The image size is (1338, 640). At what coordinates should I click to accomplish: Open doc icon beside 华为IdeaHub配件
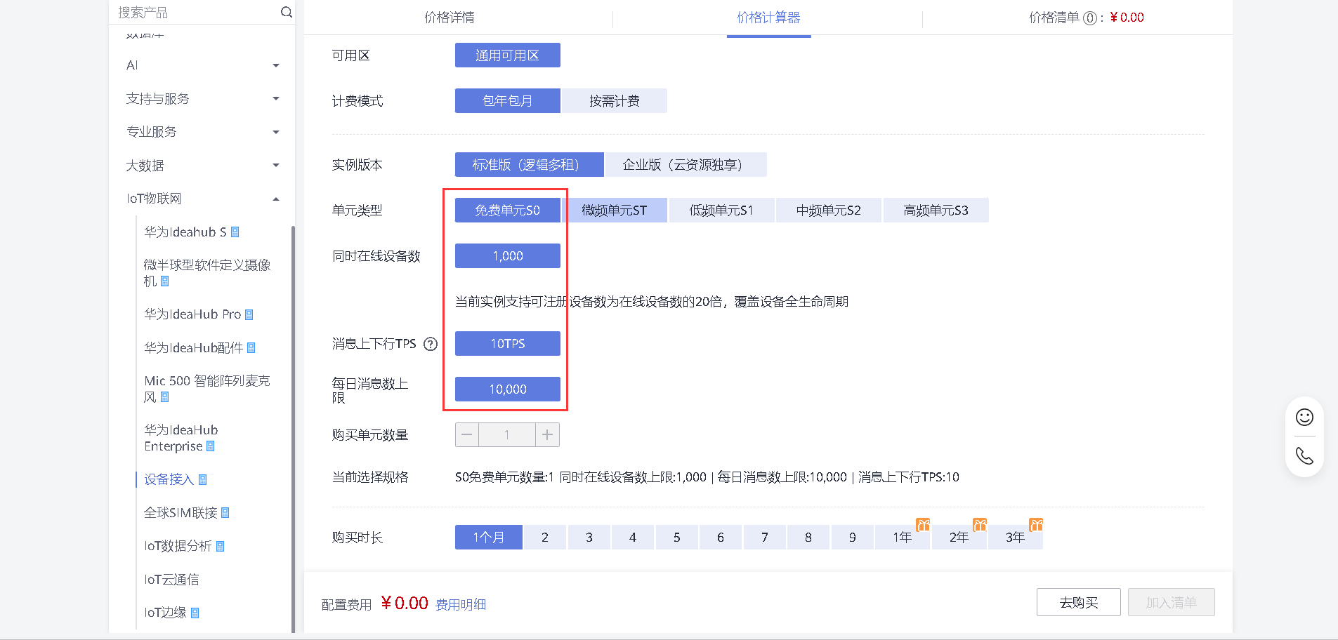point(251,348)
